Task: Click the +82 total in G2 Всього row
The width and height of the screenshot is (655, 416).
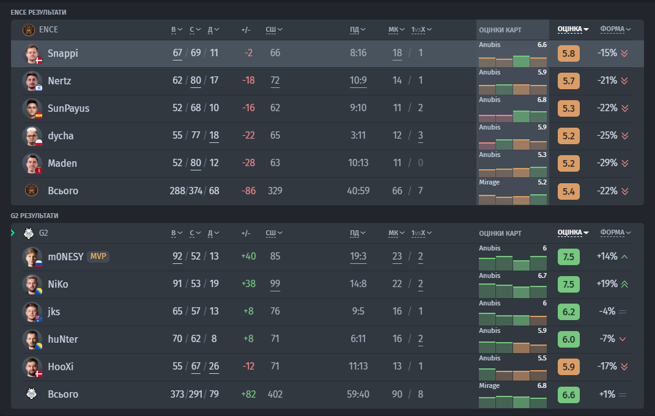Action: point(248,394)
